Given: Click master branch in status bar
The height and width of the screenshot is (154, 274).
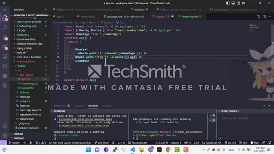Looking at the screenshot, I should (14, 142).
